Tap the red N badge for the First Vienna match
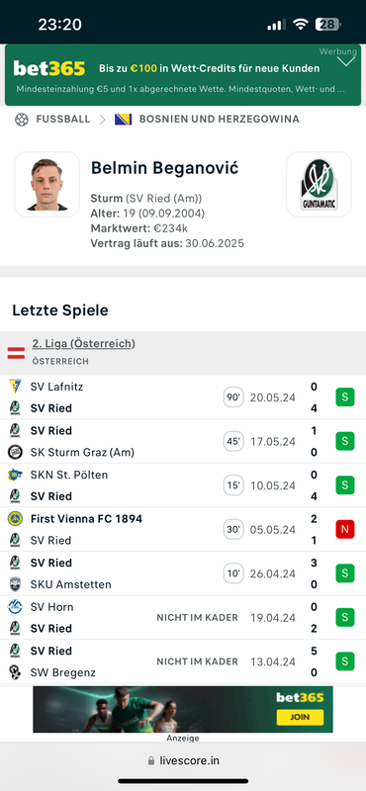 [345, 529]
